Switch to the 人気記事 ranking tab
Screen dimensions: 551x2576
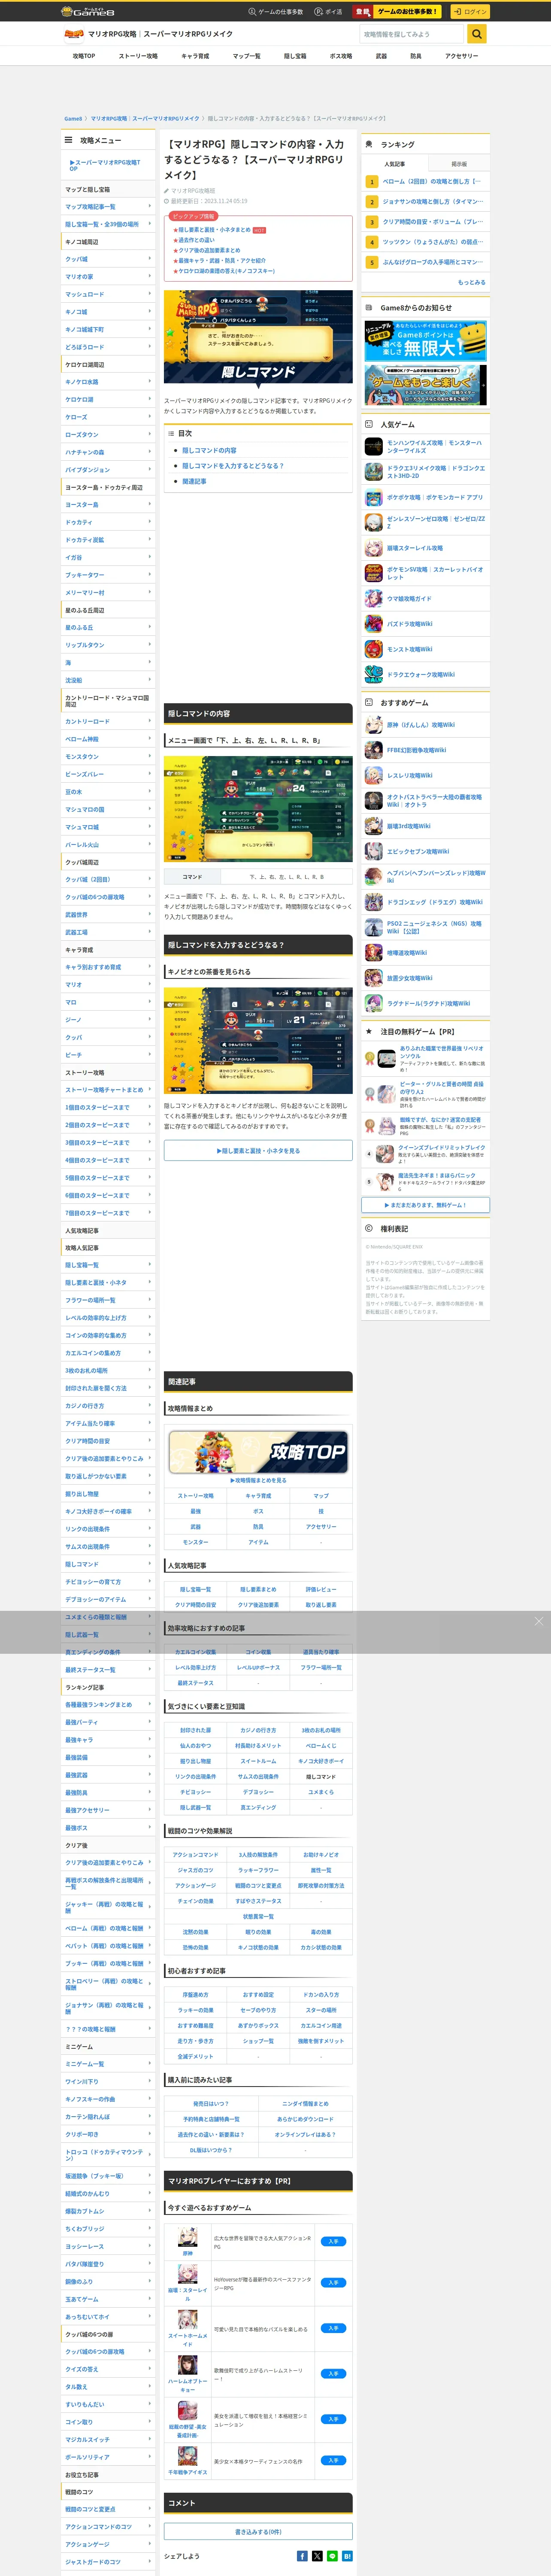(x=394, y=164)
